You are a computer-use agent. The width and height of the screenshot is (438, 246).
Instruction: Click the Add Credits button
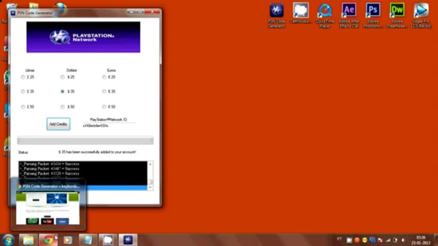(58, 124)
